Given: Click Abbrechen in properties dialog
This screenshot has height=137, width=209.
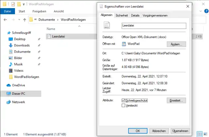Looking at the screenshot, I should tap(159, 131).
